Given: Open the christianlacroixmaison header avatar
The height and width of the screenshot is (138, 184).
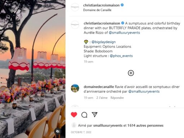Looking at the screenshot, I should click(75, 7).
